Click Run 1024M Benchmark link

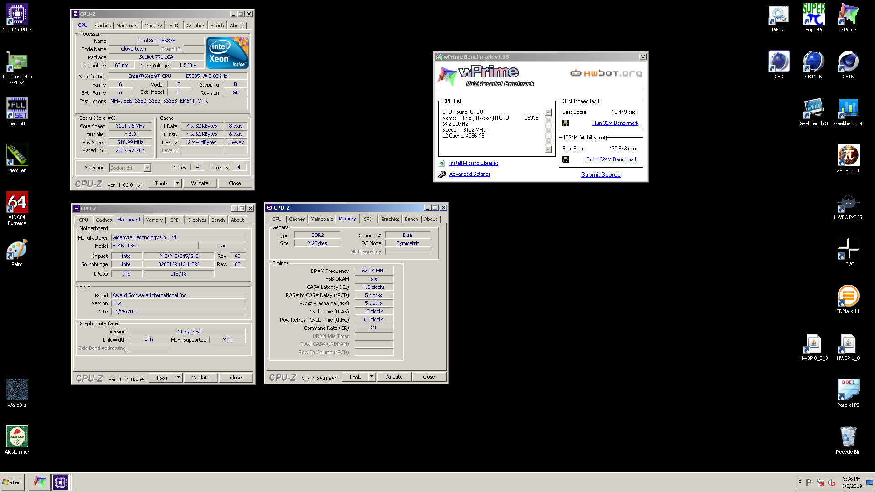click(x=612, y=159)
